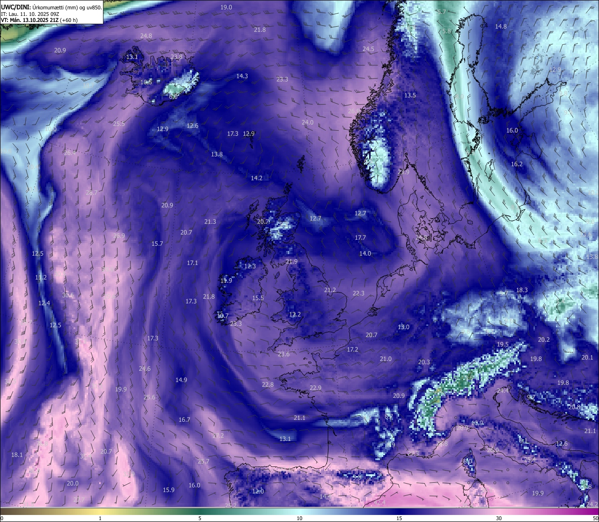This screenshot has width=599, height=522.
Task: Click the 28.7 value in the western Atlantic
Action: tap(92, 192)
